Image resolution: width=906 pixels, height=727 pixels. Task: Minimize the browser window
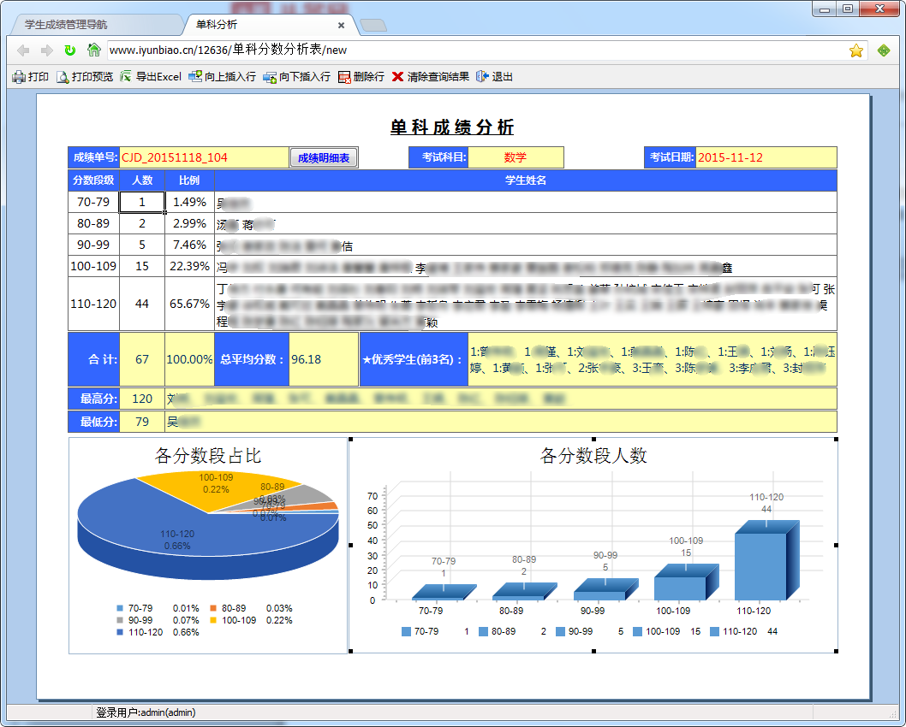[825, 9]
